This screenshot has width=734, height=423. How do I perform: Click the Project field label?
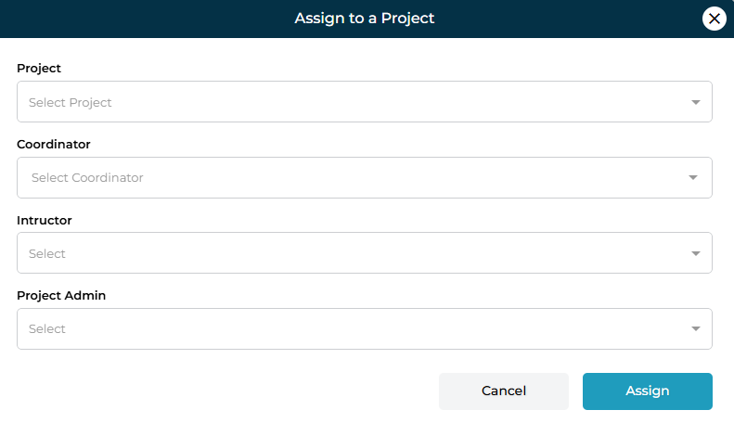[x=39, y=68]
